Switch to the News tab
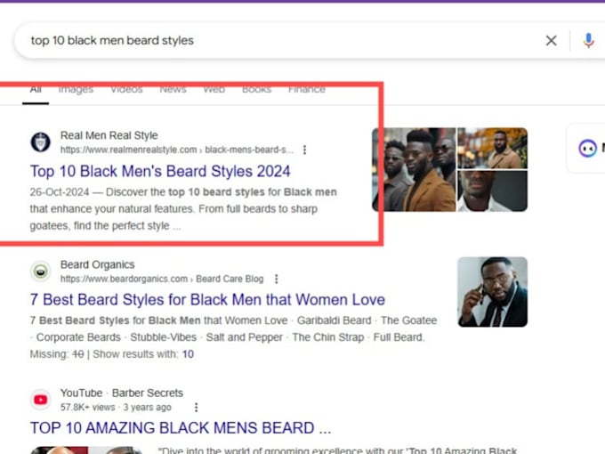Viewport: 605px width, 454px height. tap(173, 90)
